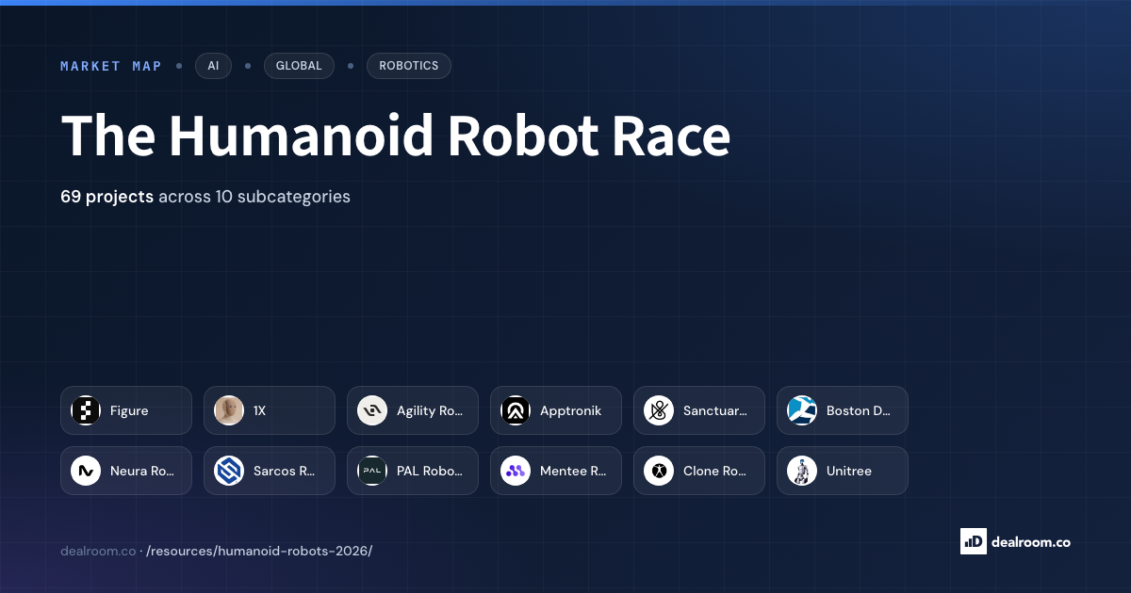
Task: Open the Unitree company name
Action: (x=849, y=472)
